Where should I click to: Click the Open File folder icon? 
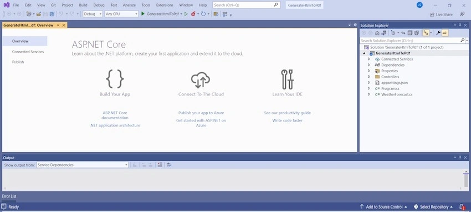[38, 14]
